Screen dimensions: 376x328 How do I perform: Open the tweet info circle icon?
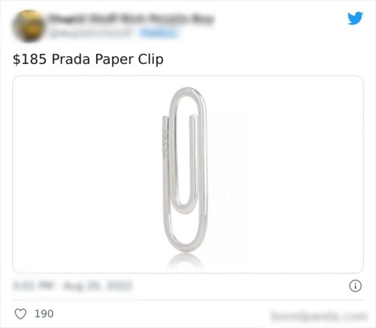coord(355,286)
